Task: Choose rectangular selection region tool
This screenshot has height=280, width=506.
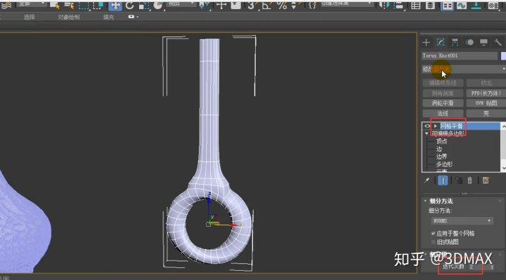Action: [x=84, y=6]
